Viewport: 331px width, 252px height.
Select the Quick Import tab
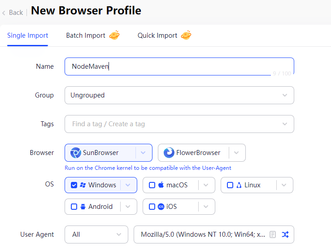[157, 35]
